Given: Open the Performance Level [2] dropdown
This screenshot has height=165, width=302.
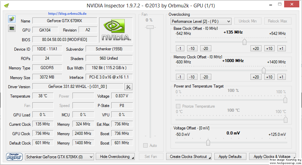Looking at the screenshot, I should [x=201, y=21].
